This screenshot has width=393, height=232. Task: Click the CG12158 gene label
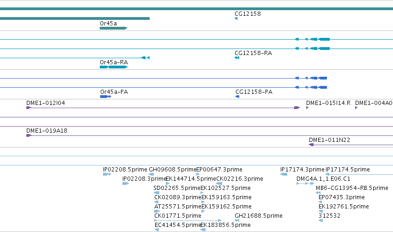pos(248,14)
